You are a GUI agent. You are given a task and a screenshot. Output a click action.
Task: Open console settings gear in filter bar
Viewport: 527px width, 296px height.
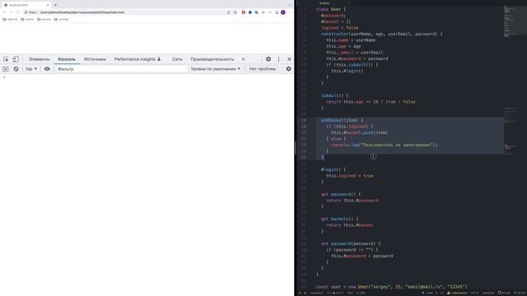point(288,69)
